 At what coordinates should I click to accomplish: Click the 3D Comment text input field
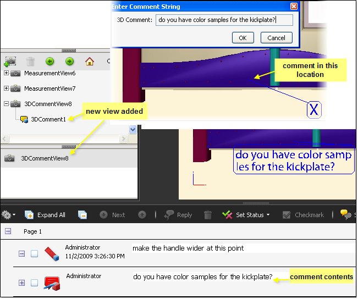[x=224, y=20]
